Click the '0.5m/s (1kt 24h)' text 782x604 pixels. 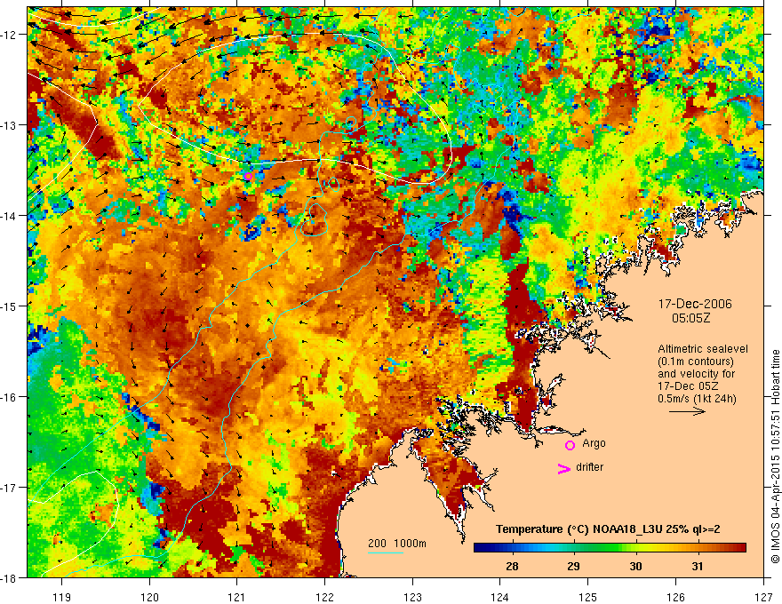pos(697,399)
